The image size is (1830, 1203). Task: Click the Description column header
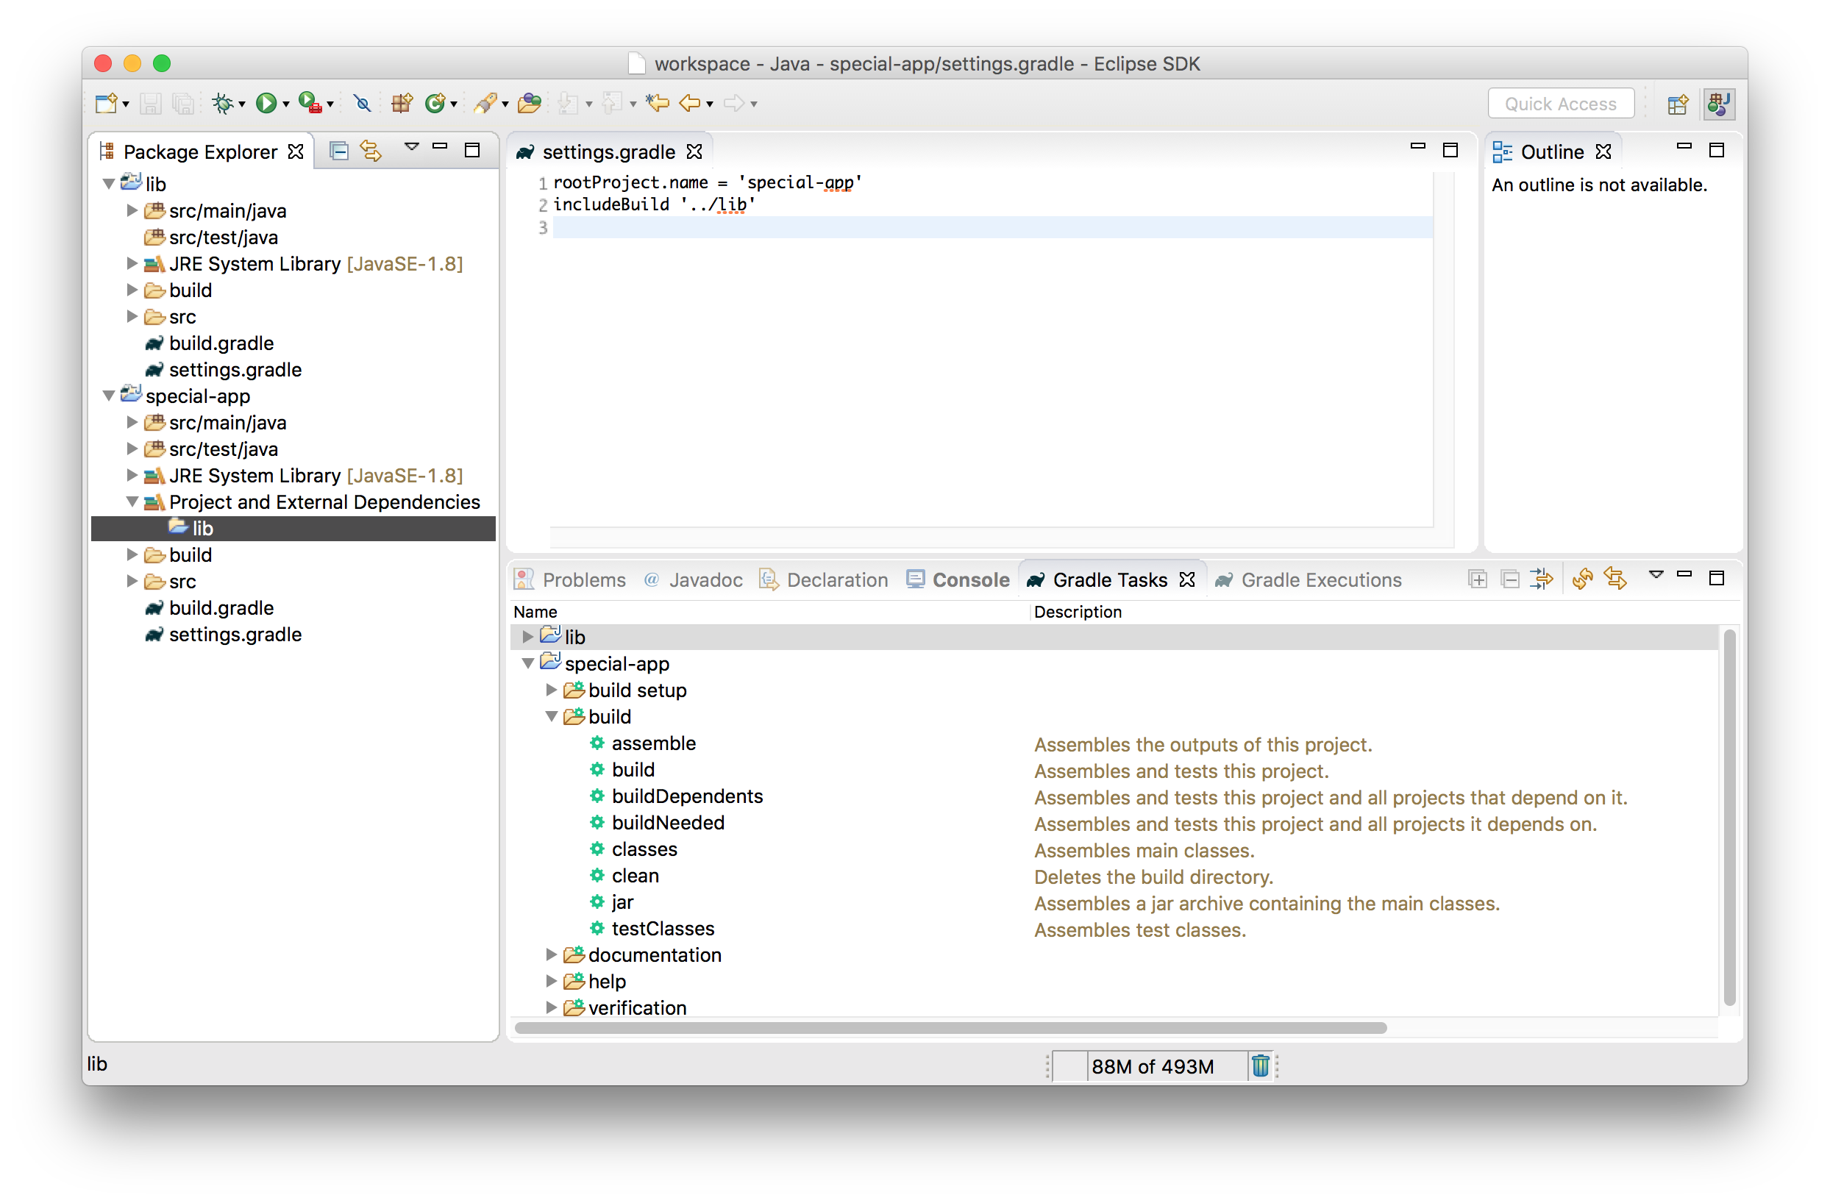pos(1078,612)
